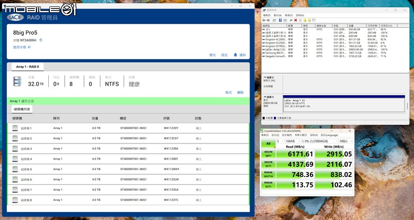This screenshot has height=220, width=414.
Task: Select the 硬碟機列表 tab
Action: click(x=22, y=109)
